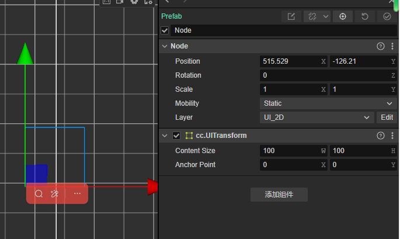Collapse the cc.UITransform component section

click(165, 136)
